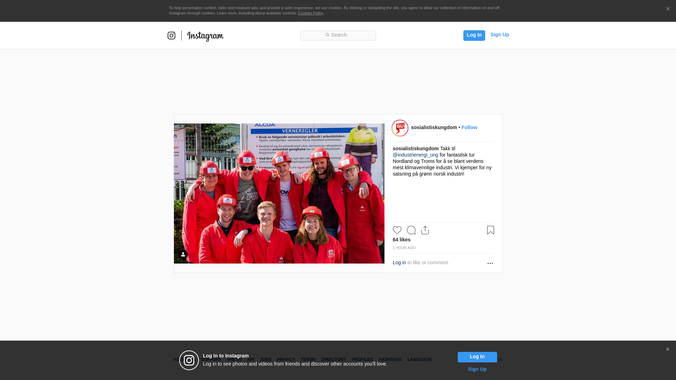
Task: Click the 1 HOUR AGO timestamp
Action: tap(404, 248)
